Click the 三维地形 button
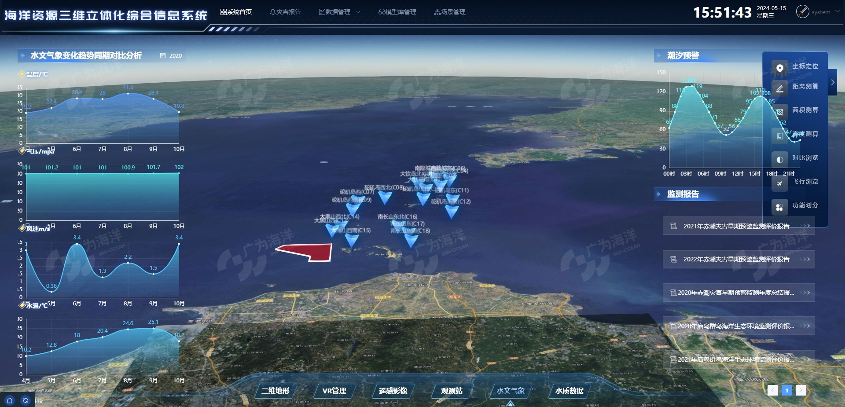Screen dimensions: 845x407 276,391
